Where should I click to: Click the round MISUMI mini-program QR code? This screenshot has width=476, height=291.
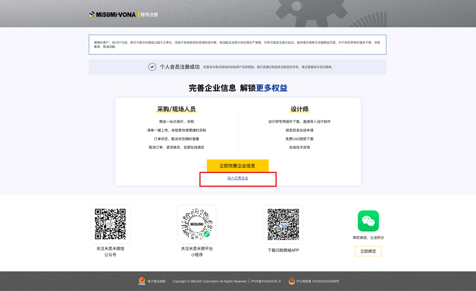[197, 224]
